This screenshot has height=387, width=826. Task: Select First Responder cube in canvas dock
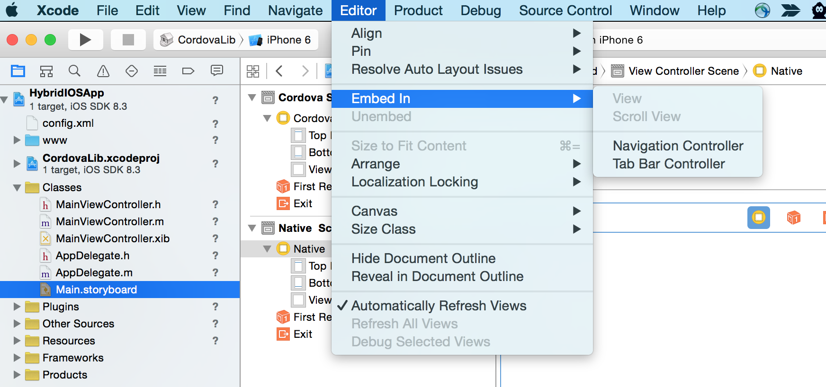[x=794, y=218]
